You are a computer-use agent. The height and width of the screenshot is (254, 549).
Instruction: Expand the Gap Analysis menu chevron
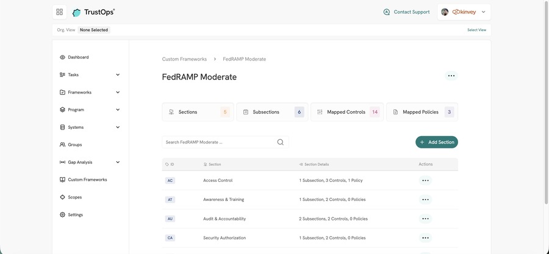[x=118, y=162]
